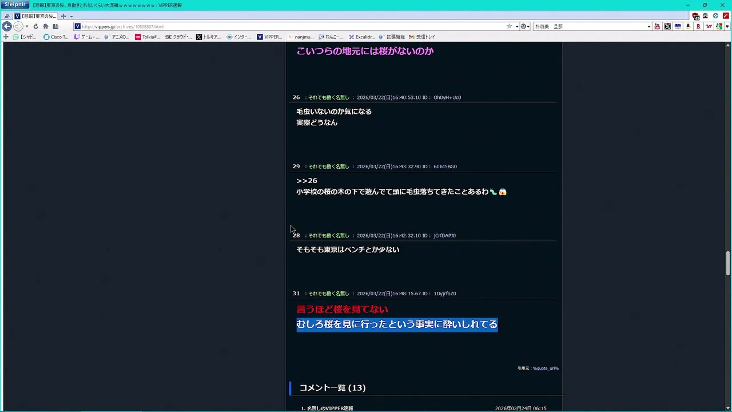The height and width of the screenshot is (412, 732).
Task: Click the red text 言うほど桜を見てない
Action: 342,310
